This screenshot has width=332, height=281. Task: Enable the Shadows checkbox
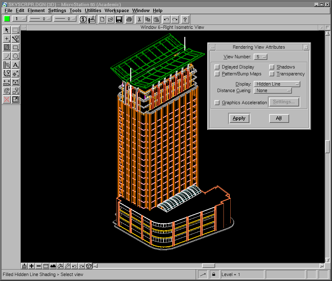coord(272,67)
